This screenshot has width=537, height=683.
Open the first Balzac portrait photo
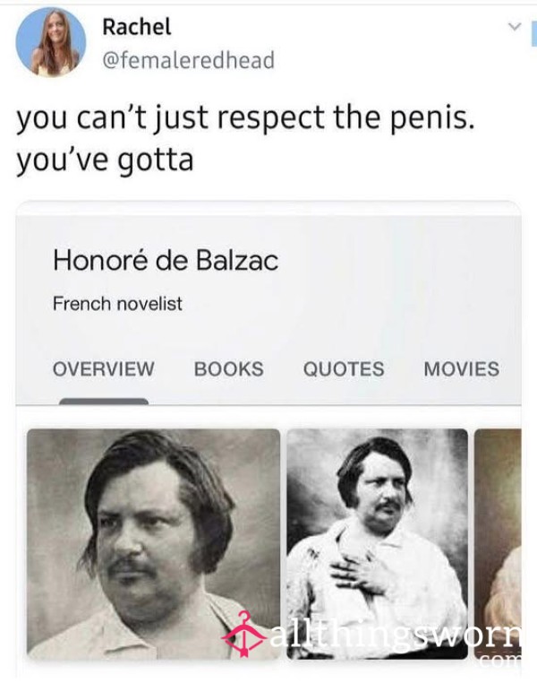153,543
